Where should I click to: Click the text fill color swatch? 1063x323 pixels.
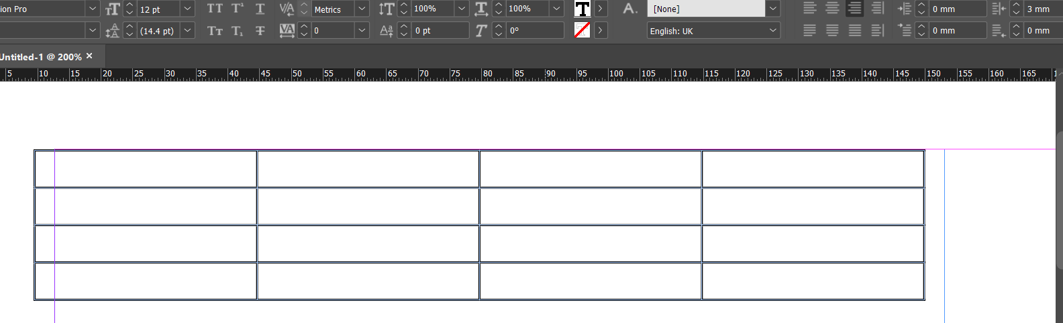click(x=583, y=9)
